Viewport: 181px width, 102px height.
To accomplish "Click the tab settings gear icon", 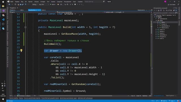I will coord(152,10).
